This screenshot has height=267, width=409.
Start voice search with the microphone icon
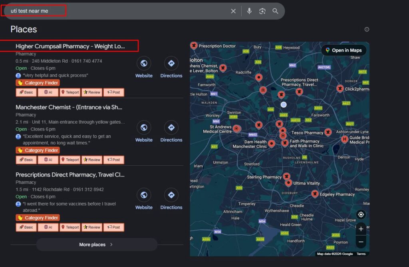[x=249, y=11]
